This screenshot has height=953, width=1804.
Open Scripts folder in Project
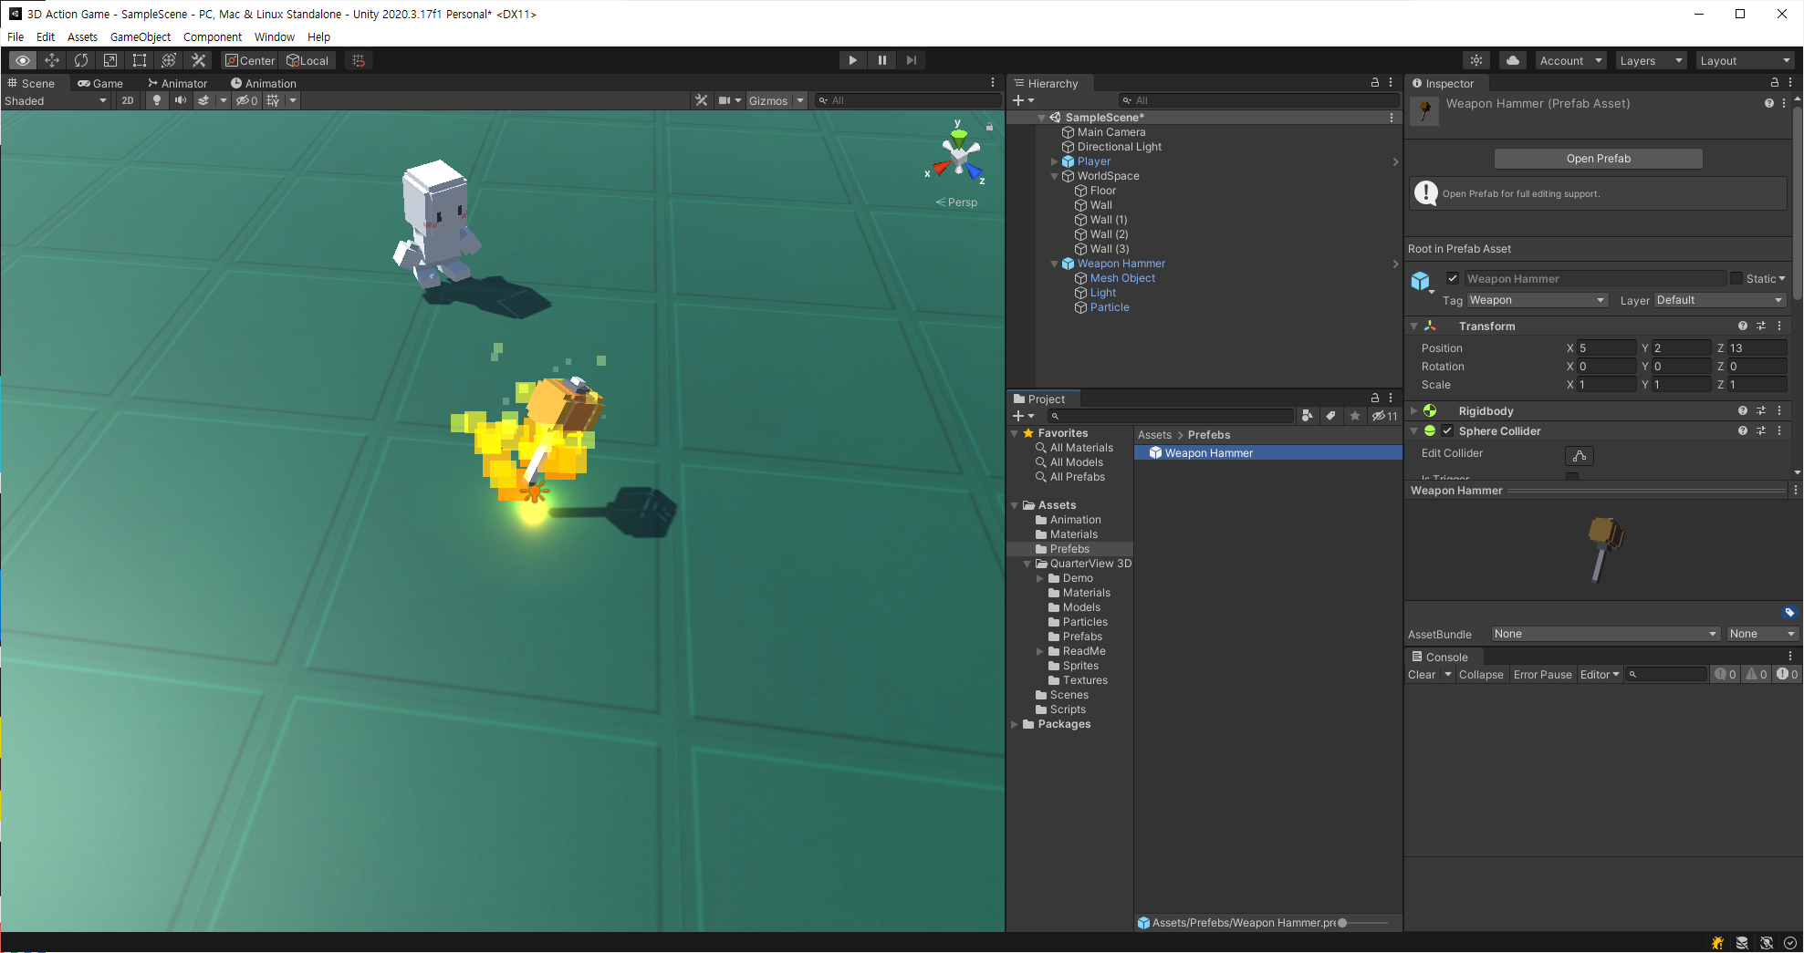click(1068, 710)
